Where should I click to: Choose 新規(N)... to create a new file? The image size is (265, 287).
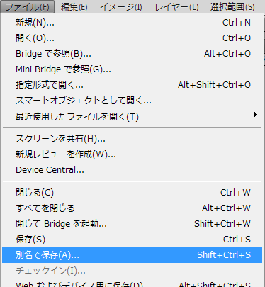(132, 23)
